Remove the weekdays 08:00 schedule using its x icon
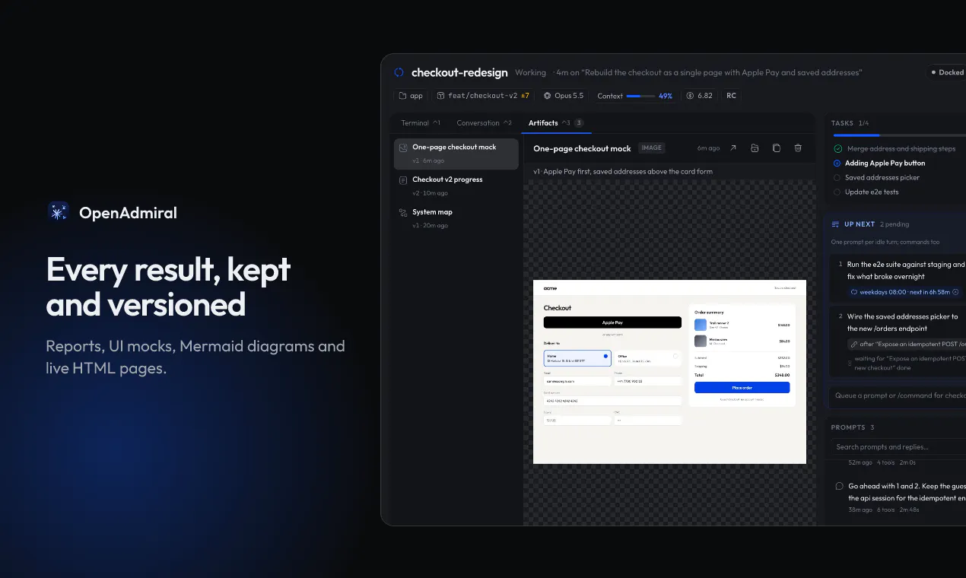Image resolution: width=966 pixels, height=578 pixels. (x=955, y=292)
